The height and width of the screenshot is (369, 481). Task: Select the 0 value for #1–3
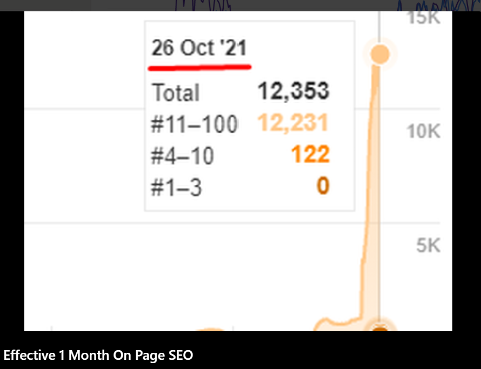click(323, 187)
